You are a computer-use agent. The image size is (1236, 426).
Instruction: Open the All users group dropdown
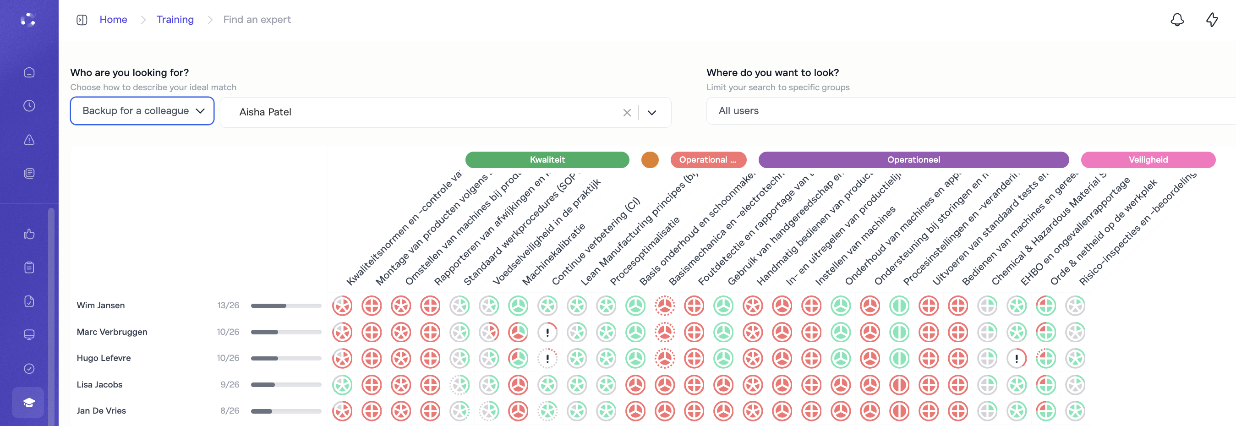click(x=969, y=111)
